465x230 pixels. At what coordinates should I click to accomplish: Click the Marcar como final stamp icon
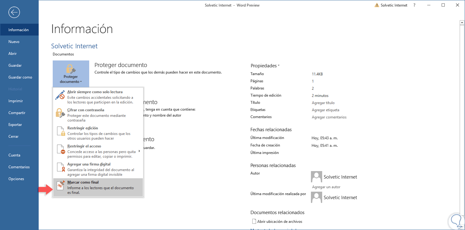tap(61, 185)
